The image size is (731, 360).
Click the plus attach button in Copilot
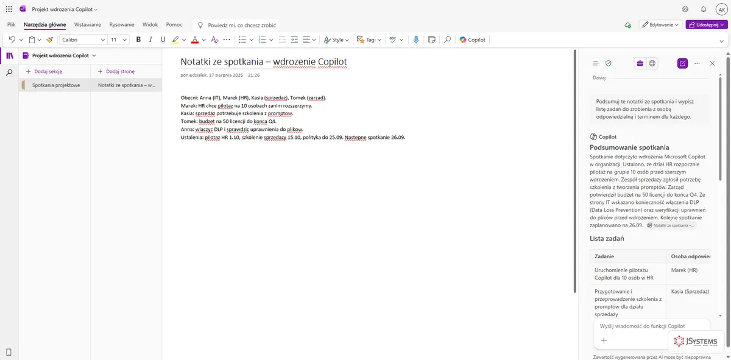[604, 341]
